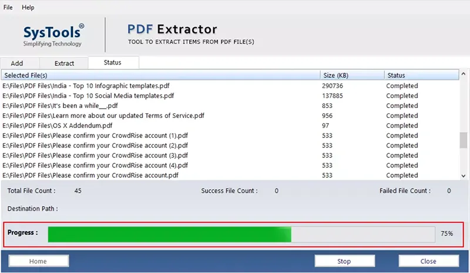Click the SysTools logo

click(x=53, y=35)
